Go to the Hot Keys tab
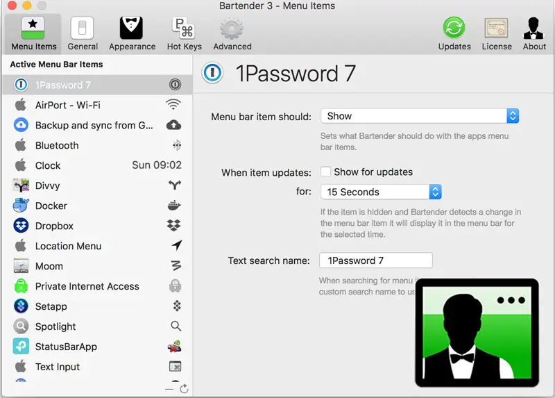The height and width of the screenshot is (398, 555). [x=184, y=34]
